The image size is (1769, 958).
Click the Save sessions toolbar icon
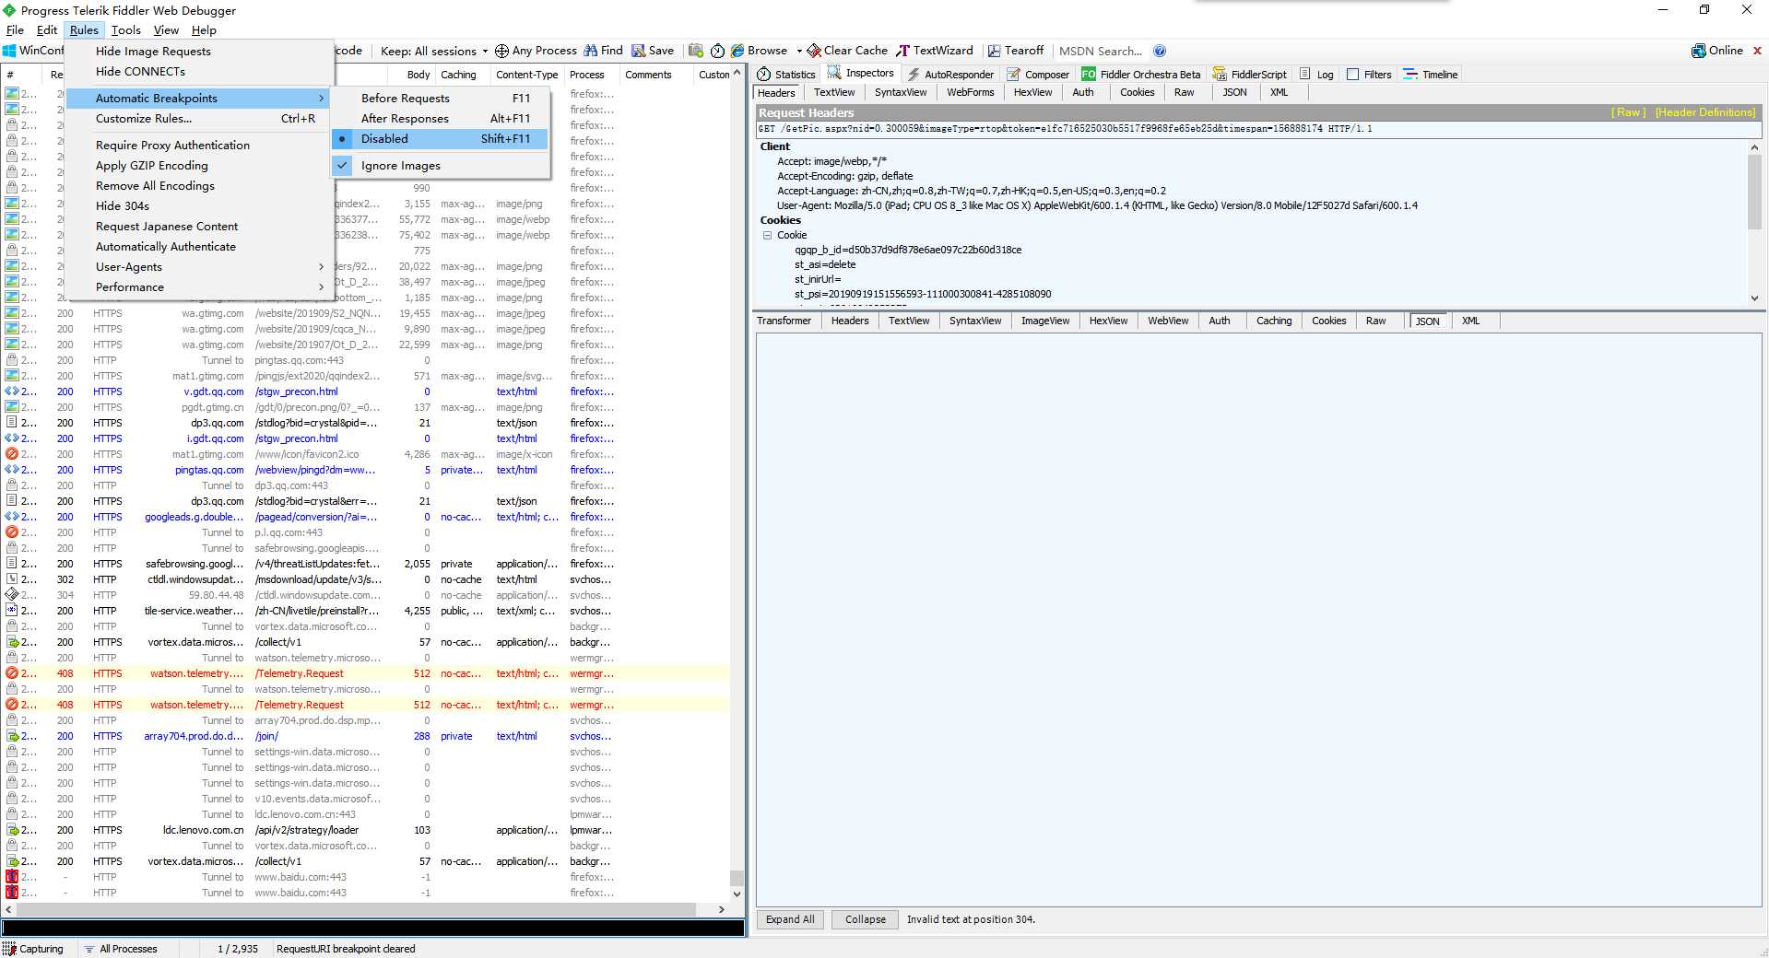point(638,51)
